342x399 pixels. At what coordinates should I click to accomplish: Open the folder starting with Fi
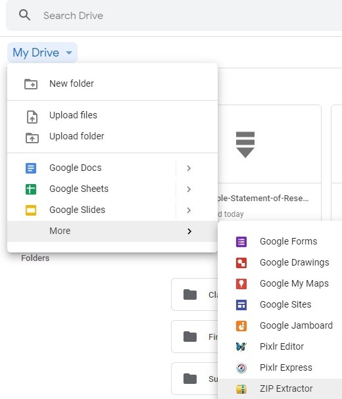pyautogui.click(x=195, y=337)
